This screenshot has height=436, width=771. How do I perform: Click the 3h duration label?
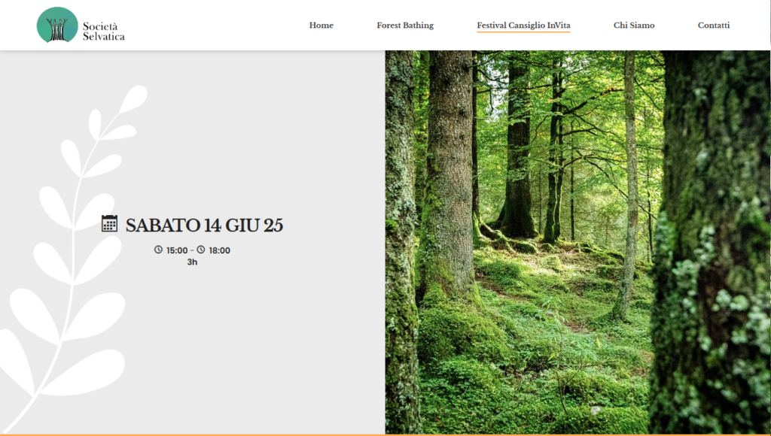(x=192, y=262)
